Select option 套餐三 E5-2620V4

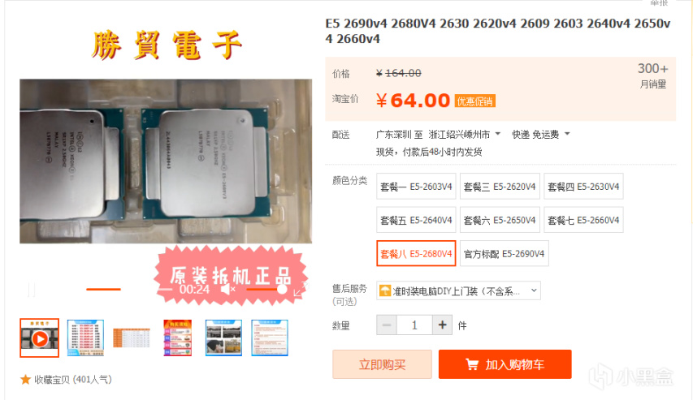pyautogui.click(x=500, y=187)
